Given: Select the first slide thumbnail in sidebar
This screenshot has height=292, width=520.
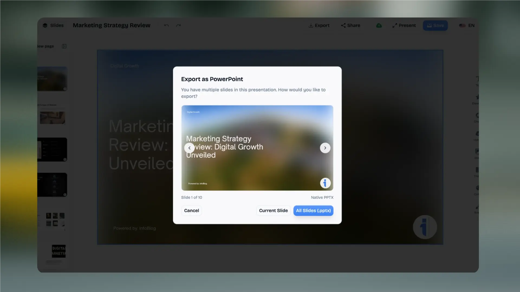Looking at the screenshot, I should coord(52,79).
